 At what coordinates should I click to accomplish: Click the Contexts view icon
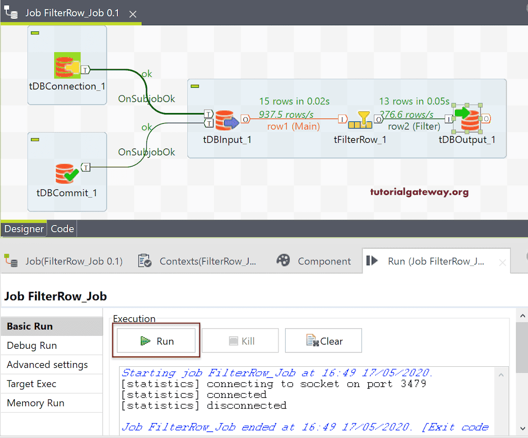(144, 261)
